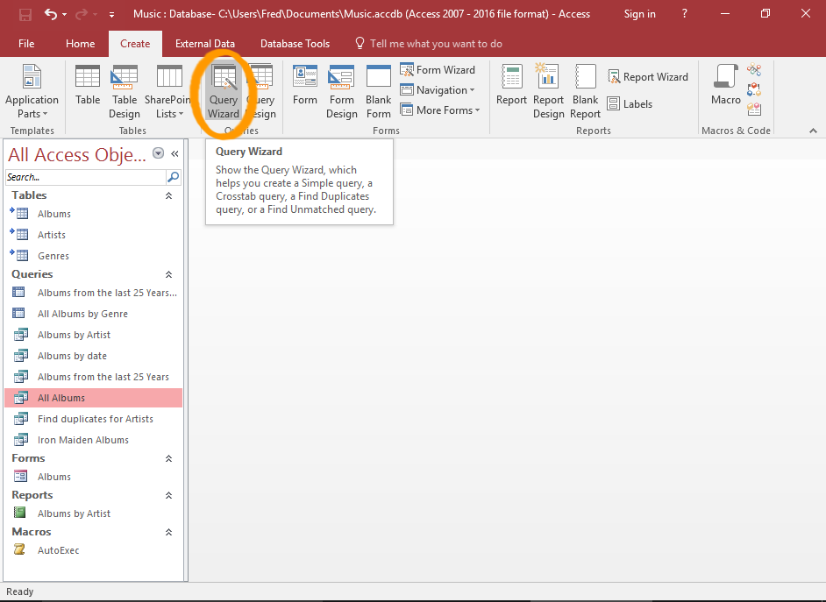
Task: Create a new Macro
Action: [x=726, y=85]
